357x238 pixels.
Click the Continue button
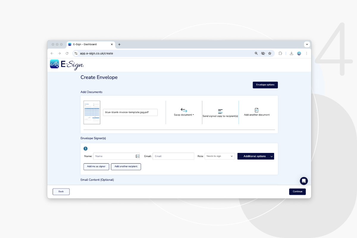click(x=297, y=192)
